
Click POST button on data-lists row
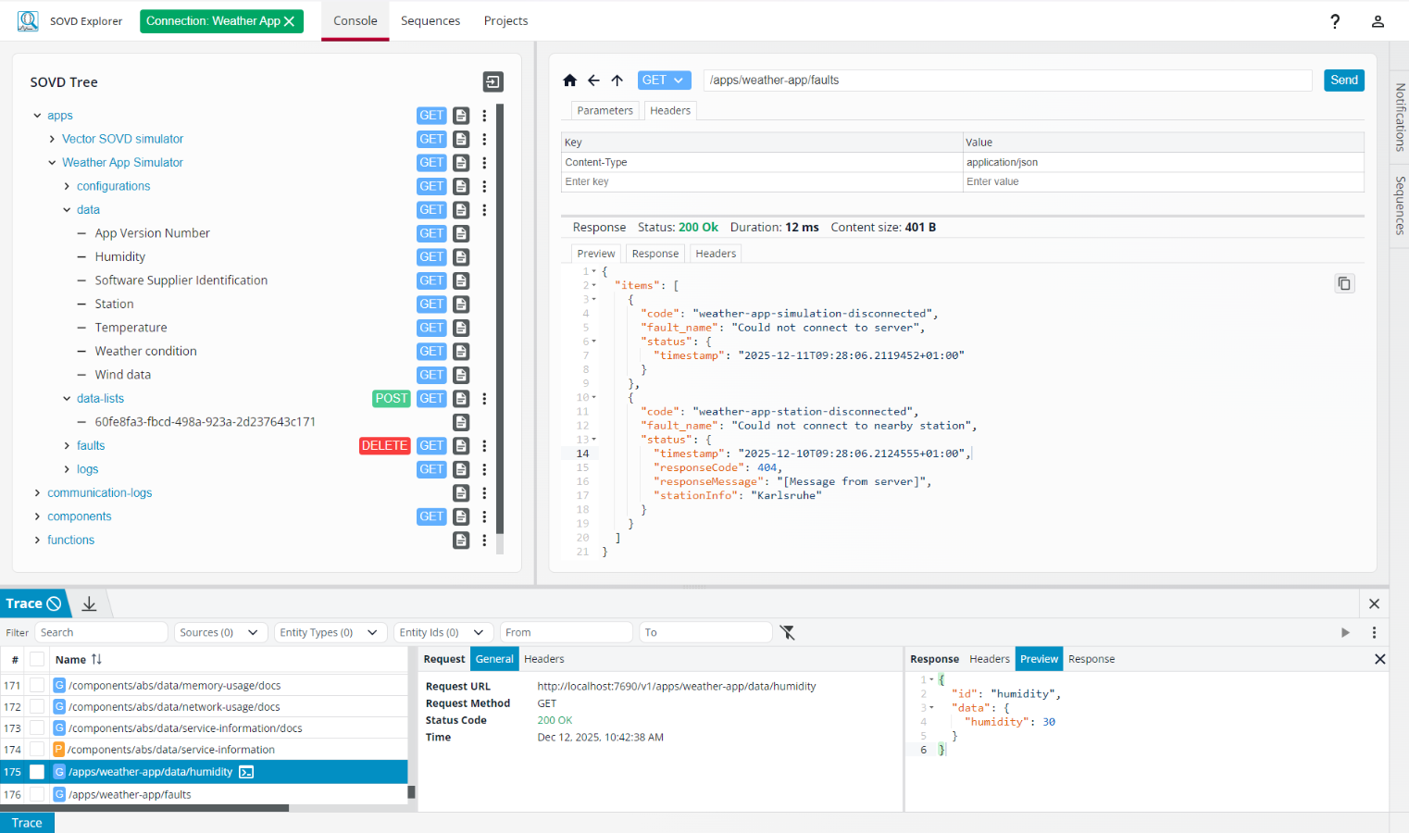(392, 399)
